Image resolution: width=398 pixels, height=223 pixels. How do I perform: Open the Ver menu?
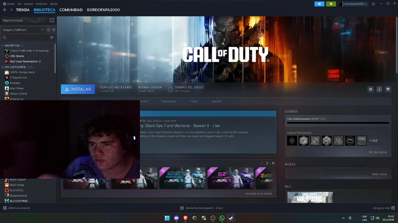click(20, 4)
